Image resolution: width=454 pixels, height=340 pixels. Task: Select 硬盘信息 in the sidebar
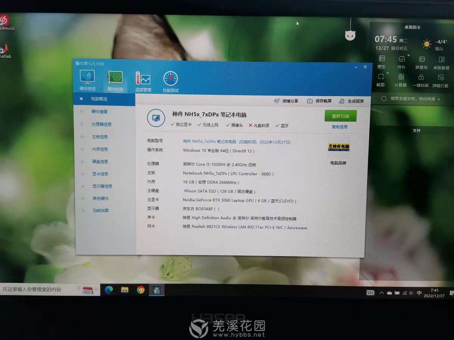(100, 161)
